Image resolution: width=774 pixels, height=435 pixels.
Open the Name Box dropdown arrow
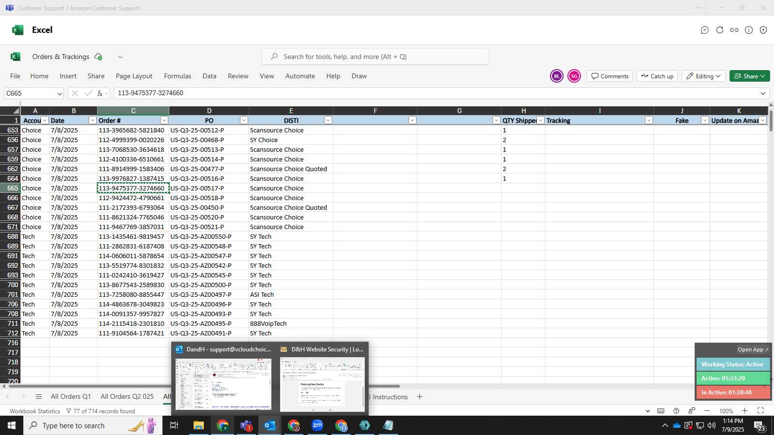click(x=60, y=93)
